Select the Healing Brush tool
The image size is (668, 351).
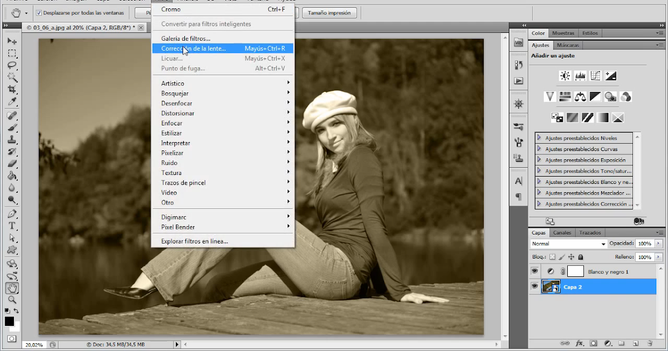tap(12, 116)
